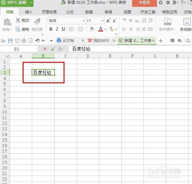Switch to the 插入 ribbon tab
The height and width of the screenshot is (184, 192).
[29, 12]
